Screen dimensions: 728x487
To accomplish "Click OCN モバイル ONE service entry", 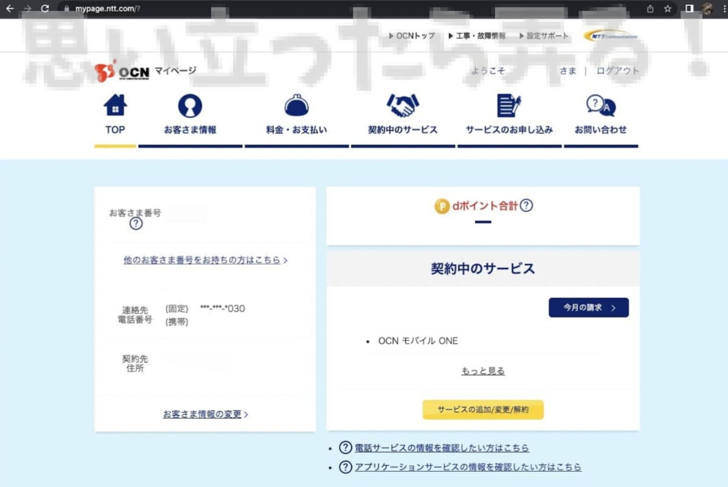I will point(418,341).
